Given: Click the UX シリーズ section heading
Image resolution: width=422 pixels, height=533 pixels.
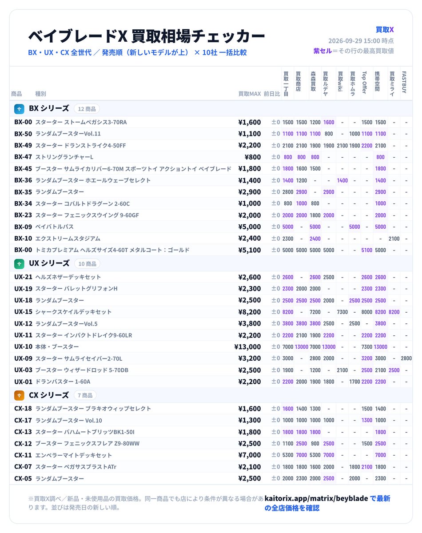Looking at the screenshot, I should (49, 263).
